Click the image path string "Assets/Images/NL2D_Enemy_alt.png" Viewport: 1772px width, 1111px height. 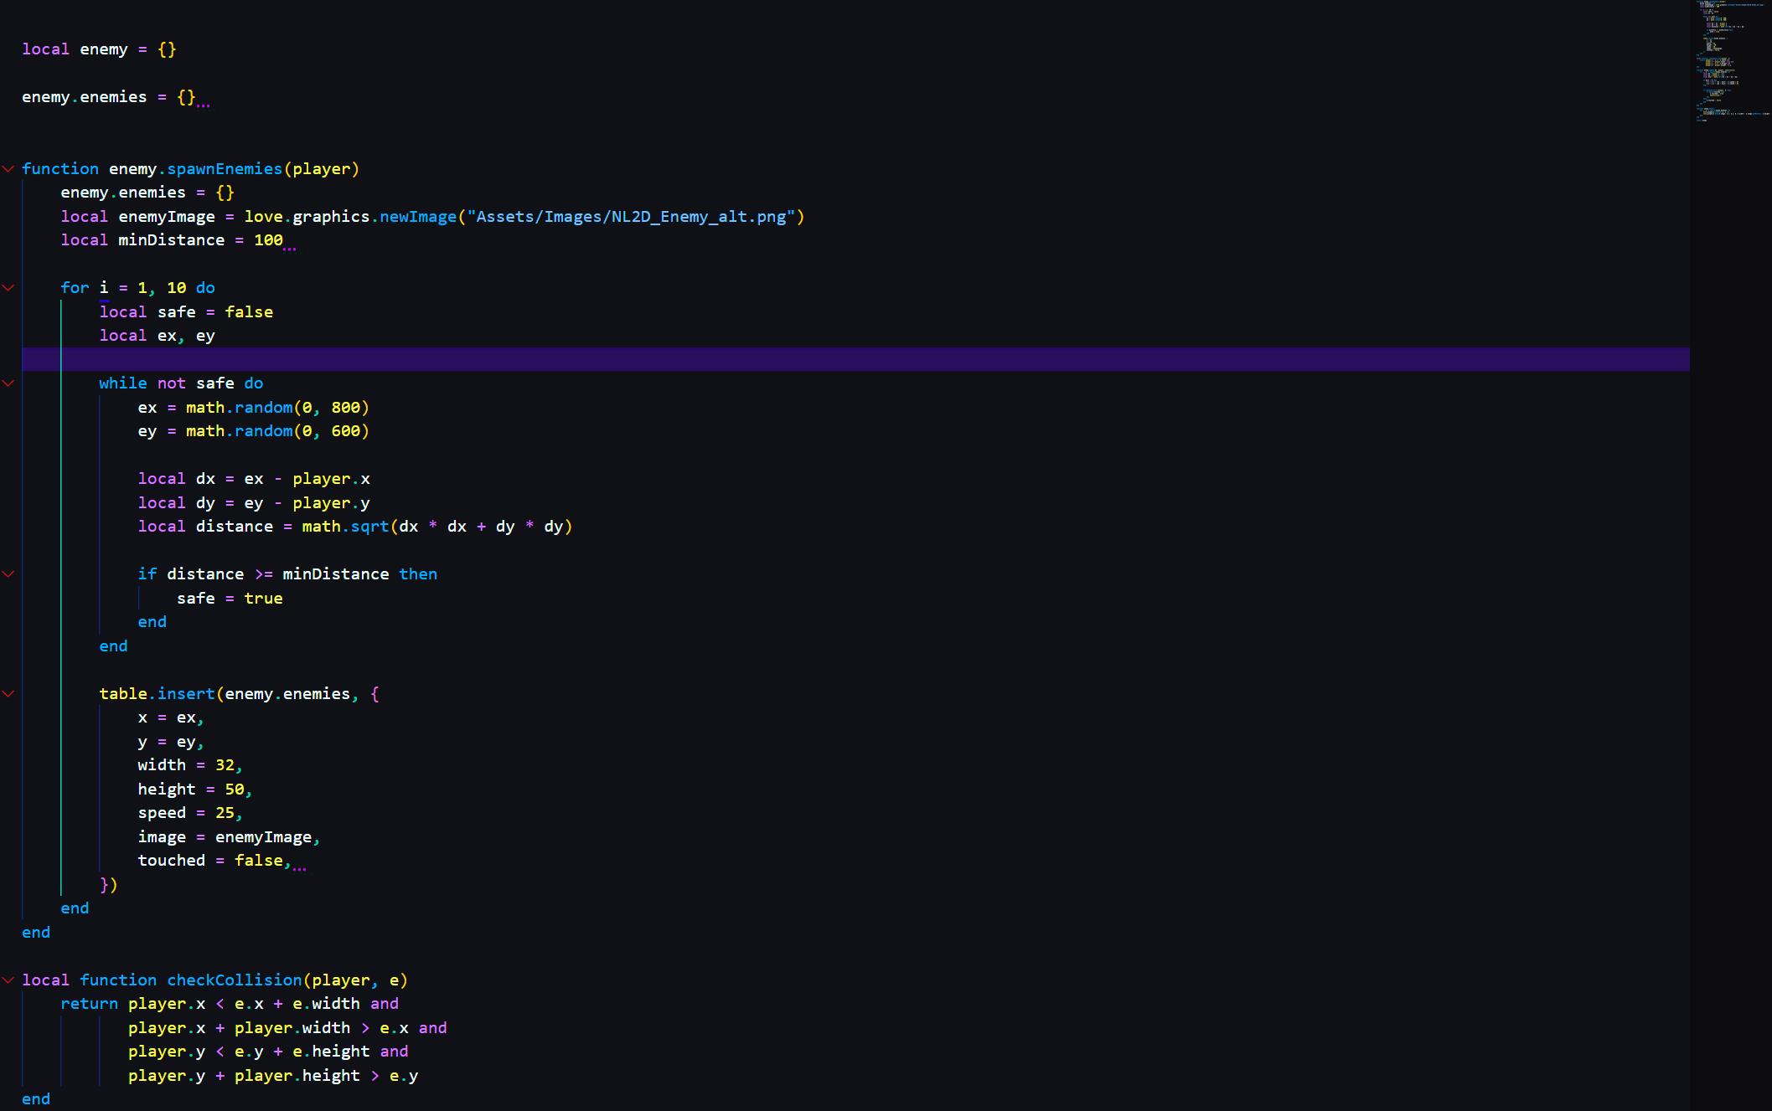pyautogui.click(x=631, y=217)
